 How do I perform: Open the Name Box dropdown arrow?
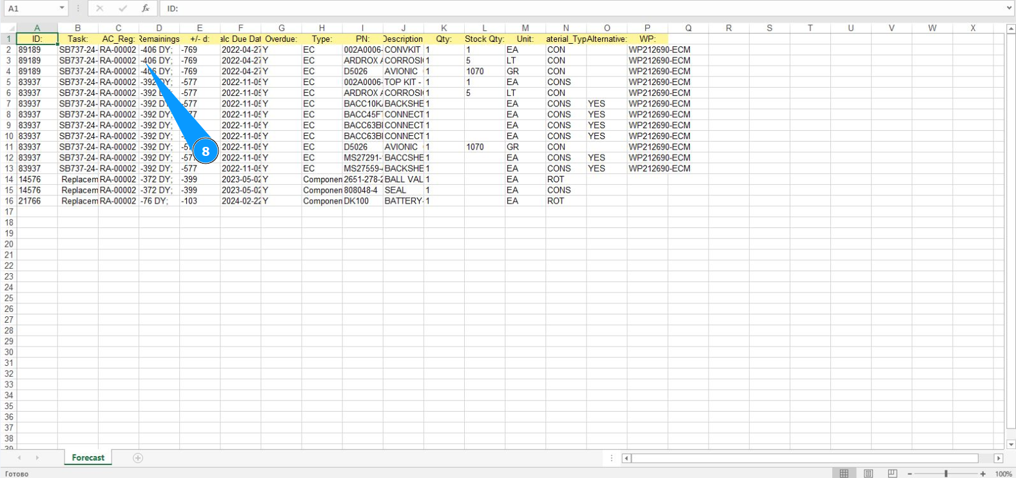click(62, 8)
